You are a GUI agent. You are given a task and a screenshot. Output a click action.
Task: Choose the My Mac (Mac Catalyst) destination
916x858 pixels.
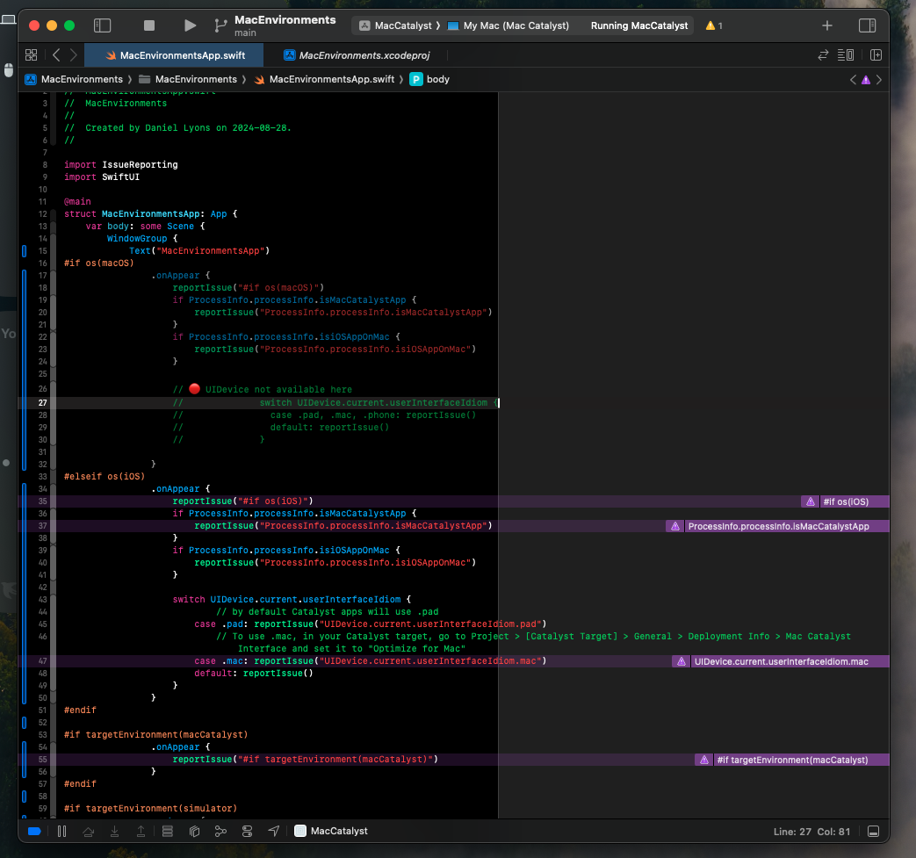pos(508,25)
